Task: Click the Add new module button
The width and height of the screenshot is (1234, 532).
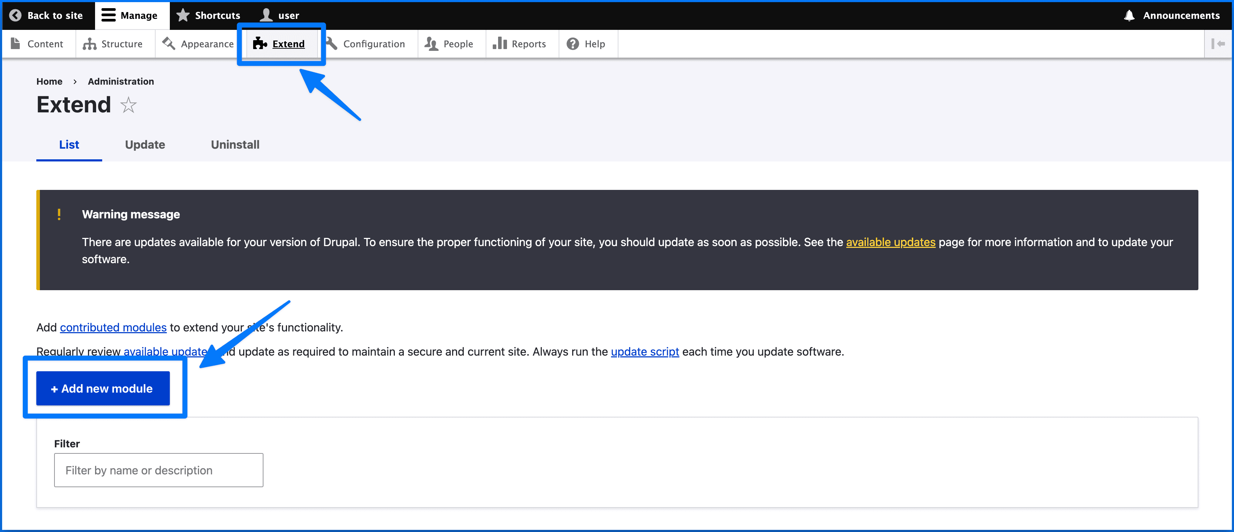Action: [103, 388]
